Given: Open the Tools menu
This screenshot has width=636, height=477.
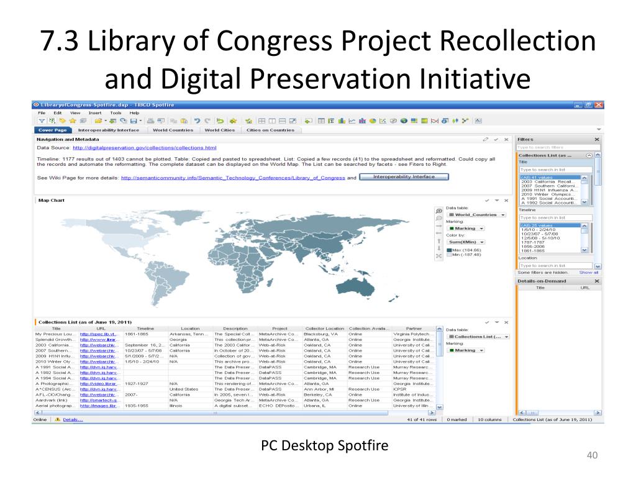Looking at the screenshot, I should 116,113.
